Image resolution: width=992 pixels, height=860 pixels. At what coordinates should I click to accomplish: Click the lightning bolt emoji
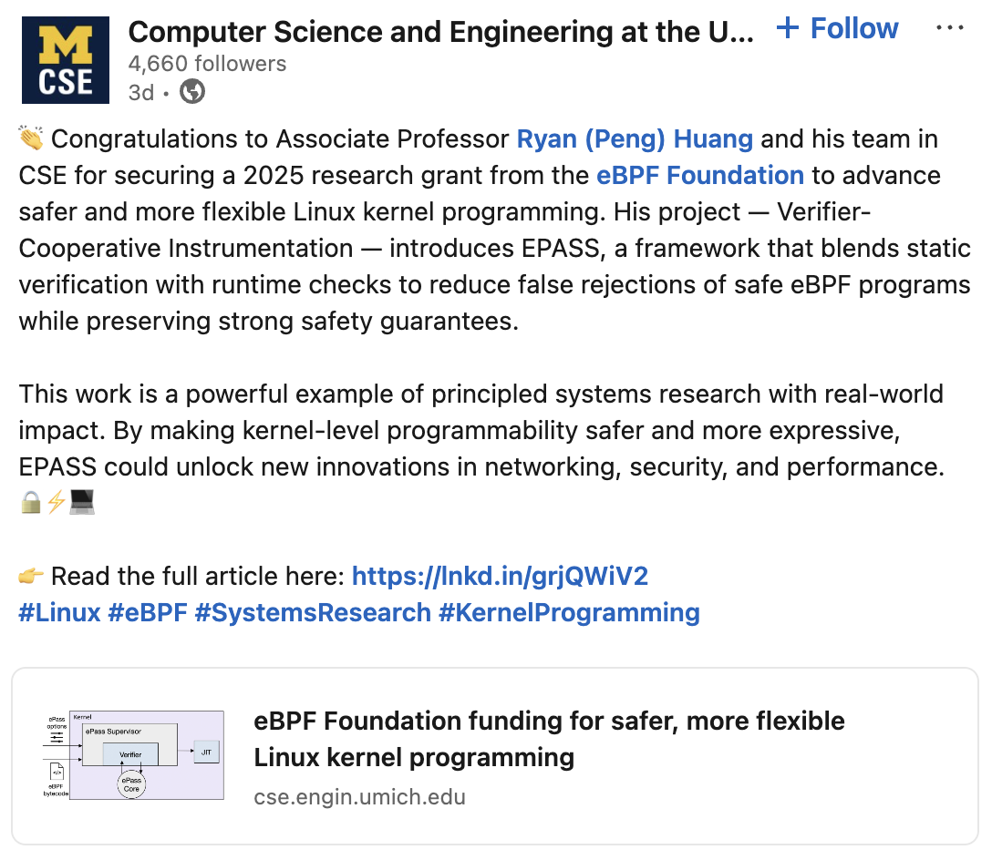(57, 502)
